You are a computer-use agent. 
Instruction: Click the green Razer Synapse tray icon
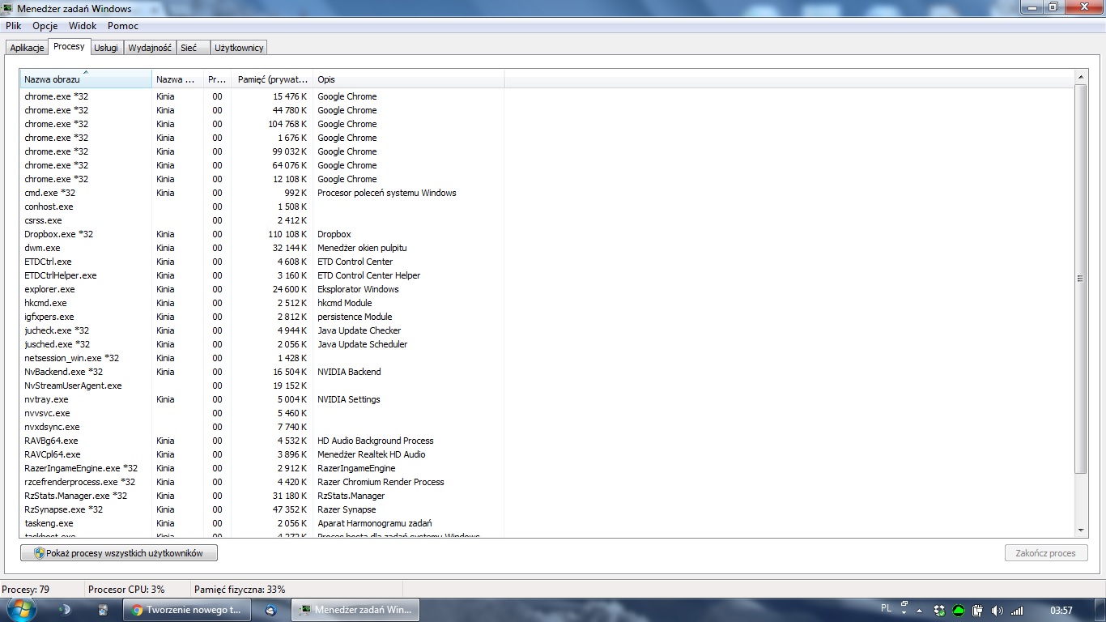point(959,611)
